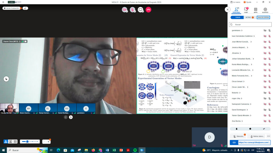Open Ajustes settings gear
The image size is (273, 153).
click(x=265, y=10)
